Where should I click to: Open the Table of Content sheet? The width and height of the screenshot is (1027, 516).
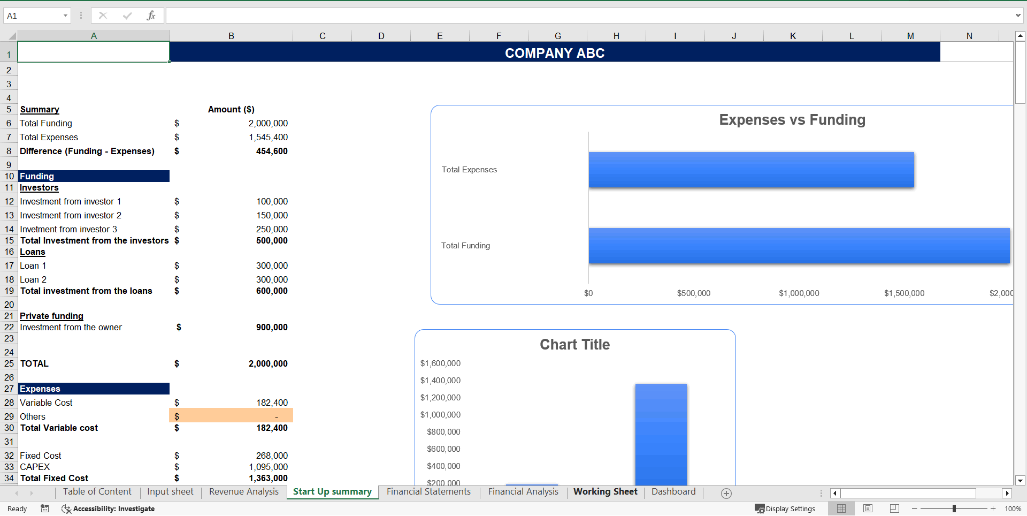pyautogui.click(x=97, y=491)
